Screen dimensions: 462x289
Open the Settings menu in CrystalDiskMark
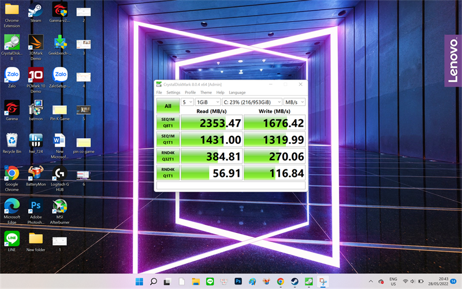tap(173, 92)
